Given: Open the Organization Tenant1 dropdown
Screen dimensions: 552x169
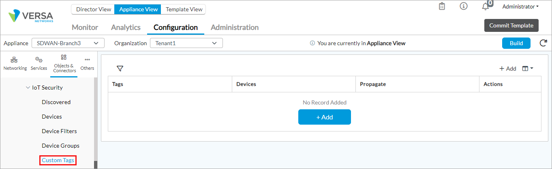Looking at the screenshot, I should click(x=186, y=43).
